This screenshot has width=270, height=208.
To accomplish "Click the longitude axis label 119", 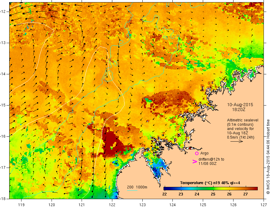I will click(21, 205).
